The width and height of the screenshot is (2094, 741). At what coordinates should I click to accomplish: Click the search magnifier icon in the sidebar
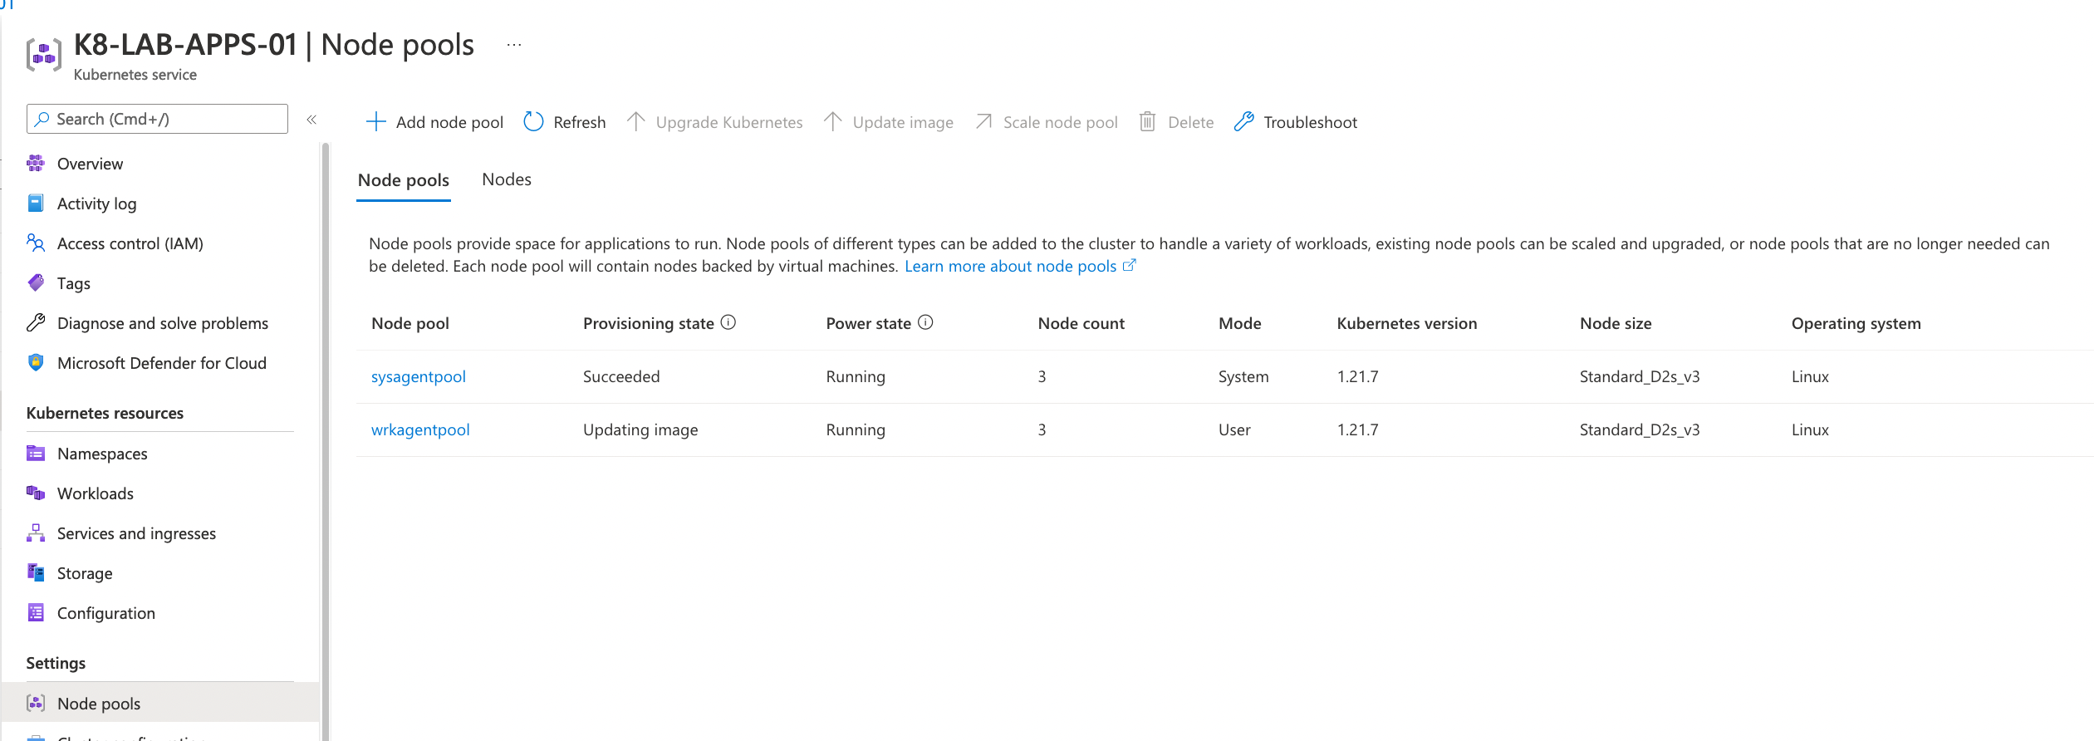coord(42,119)
